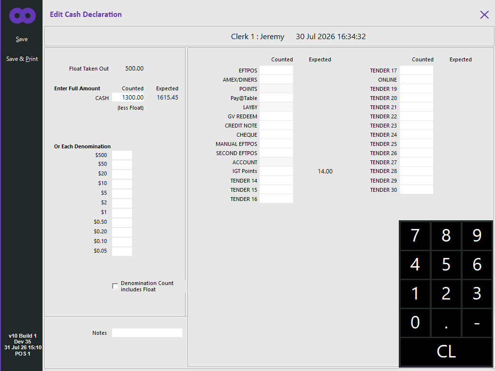The width and height of the screenshot is (495, 371).
Task: Tap keypad number 2
Action: point(446,293)
